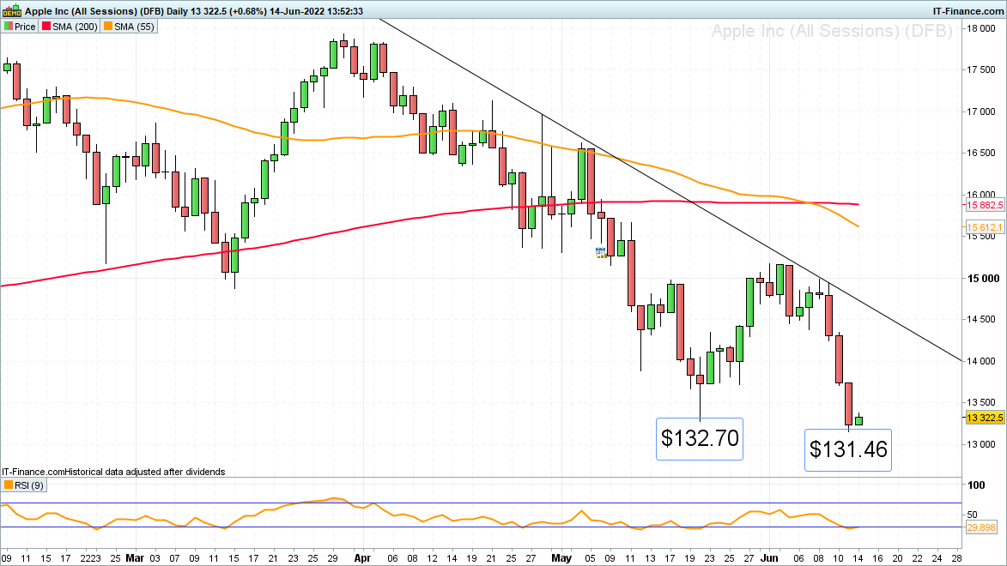Click the small calendar event icon near May 09
Viewport: 1007px width, 566px height.
(600, 253)
